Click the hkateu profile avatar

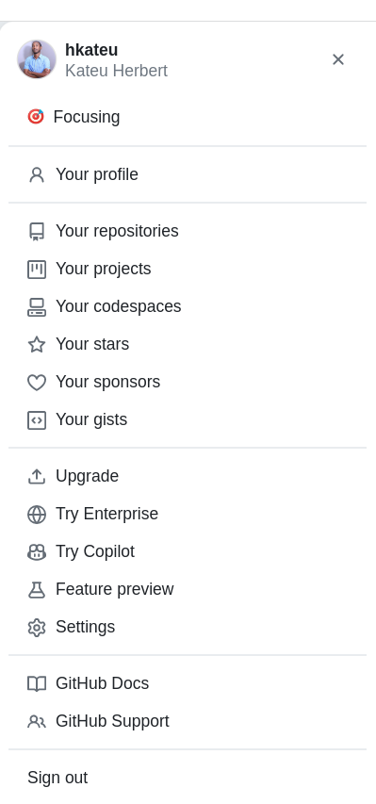[x=37, y=59]
